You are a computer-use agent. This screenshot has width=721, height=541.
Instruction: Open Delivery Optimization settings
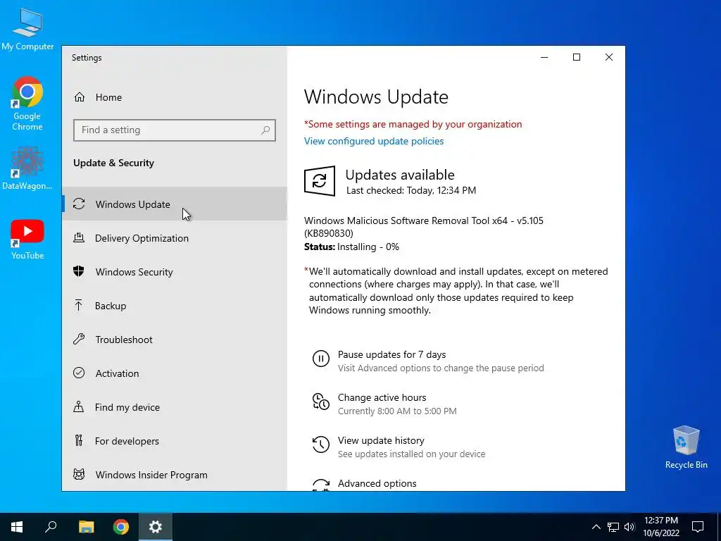tap(175, 238)
